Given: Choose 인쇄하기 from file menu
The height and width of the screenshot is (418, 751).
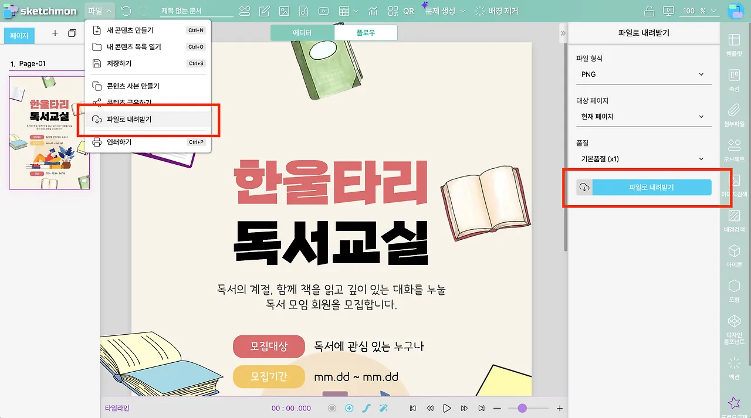Looking at the screenshot, I should pyautogui.click(x=148, y=142).
